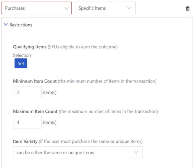Click item(s) text beside the minimum field
Image resolution: width=195 pixels, height=168 pixels.
[50, 93]
